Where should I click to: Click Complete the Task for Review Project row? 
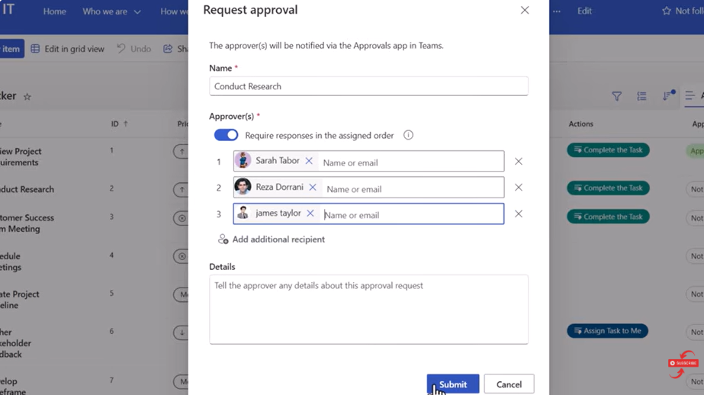pos(608,150)
